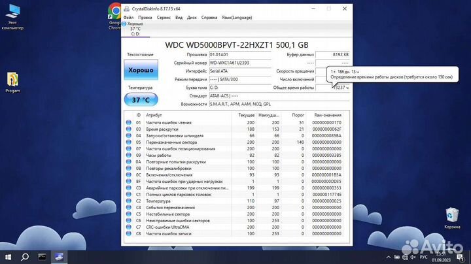Click the command prompt taskbar icon

pos(42,257)
